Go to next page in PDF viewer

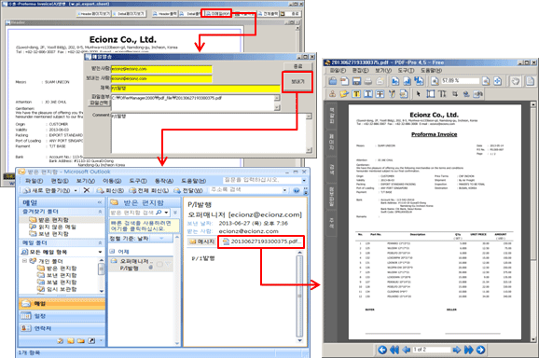(457, 350)
